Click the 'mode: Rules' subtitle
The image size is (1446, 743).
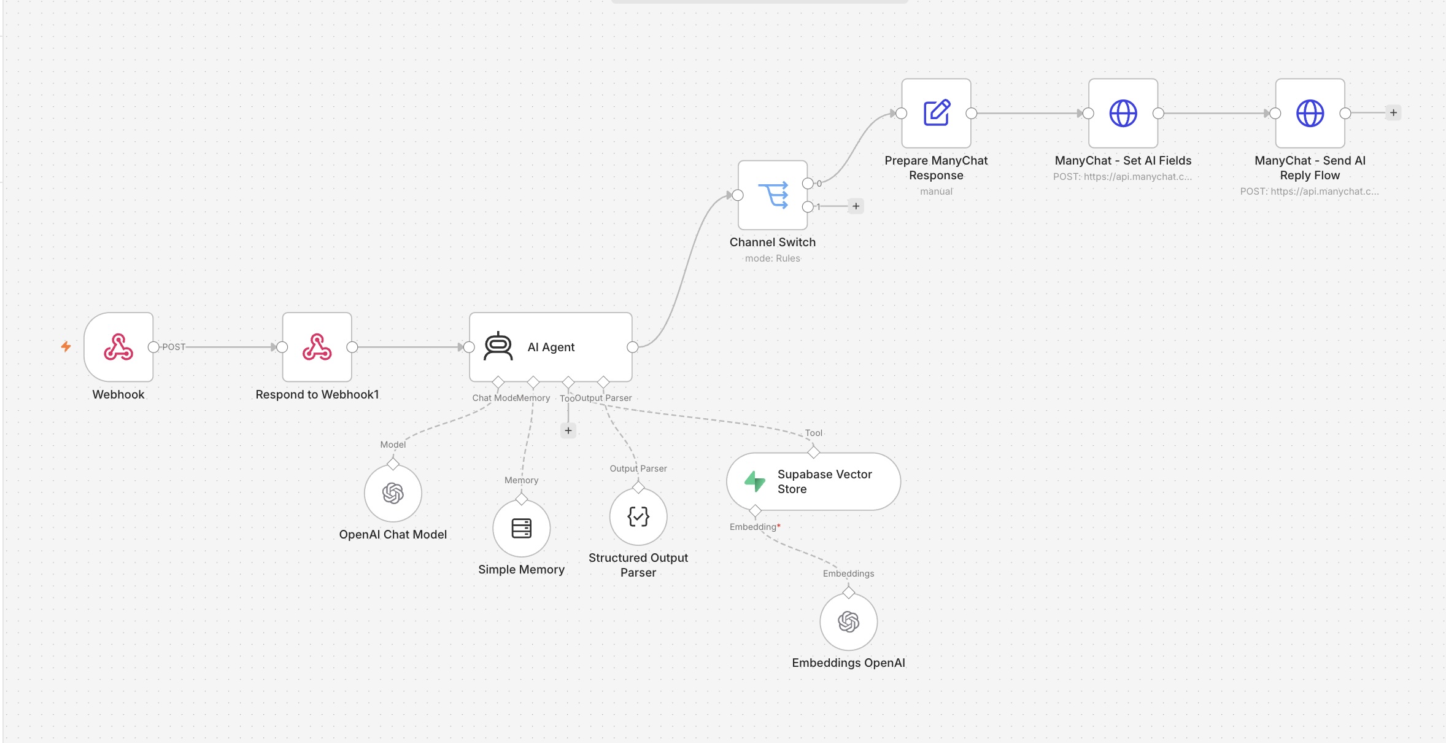(773, 259)
